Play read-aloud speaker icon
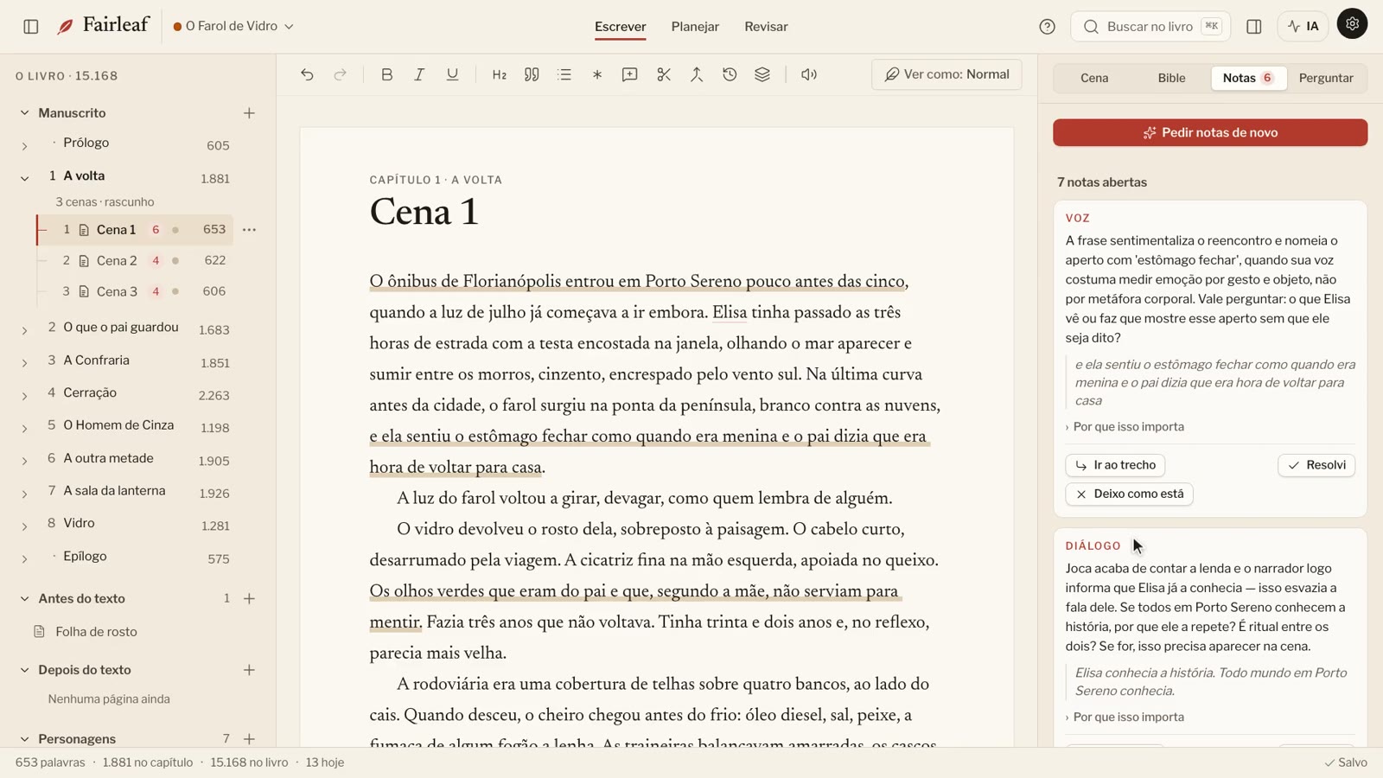 (x=809, y=74)
